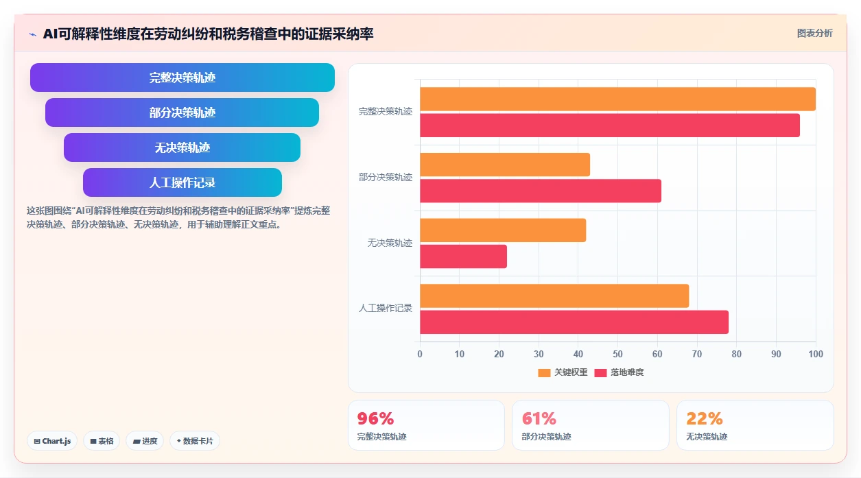Select the 完整决策轨迹 funnel stage
This screenshot has width=861, height=478.
(182, 77)
